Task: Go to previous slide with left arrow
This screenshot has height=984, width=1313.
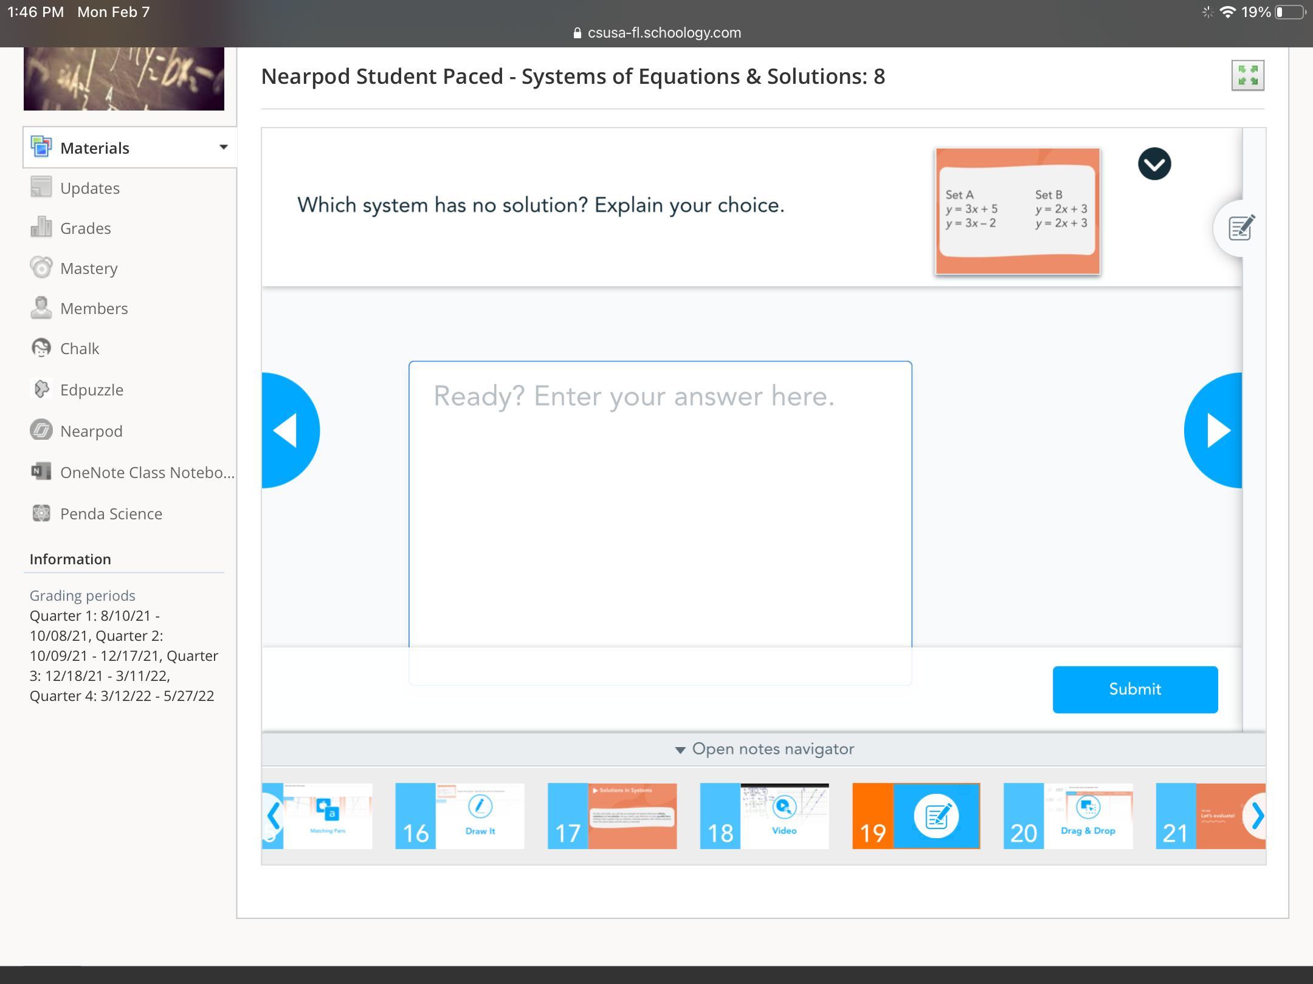Action: [x=289, y=430]
